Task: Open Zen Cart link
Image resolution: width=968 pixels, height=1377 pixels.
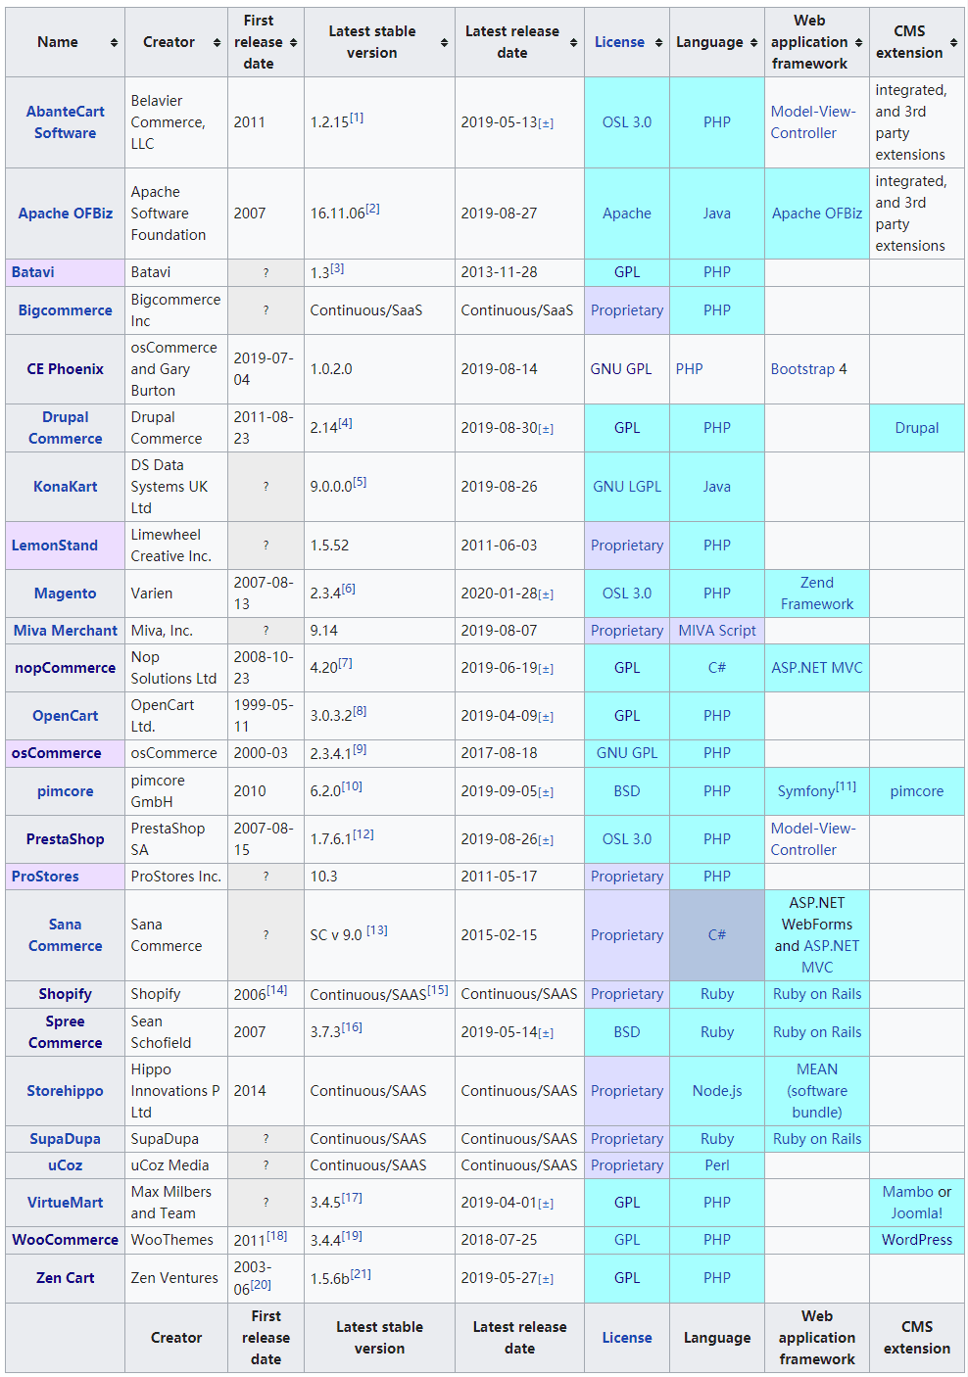Action: 66,1278
